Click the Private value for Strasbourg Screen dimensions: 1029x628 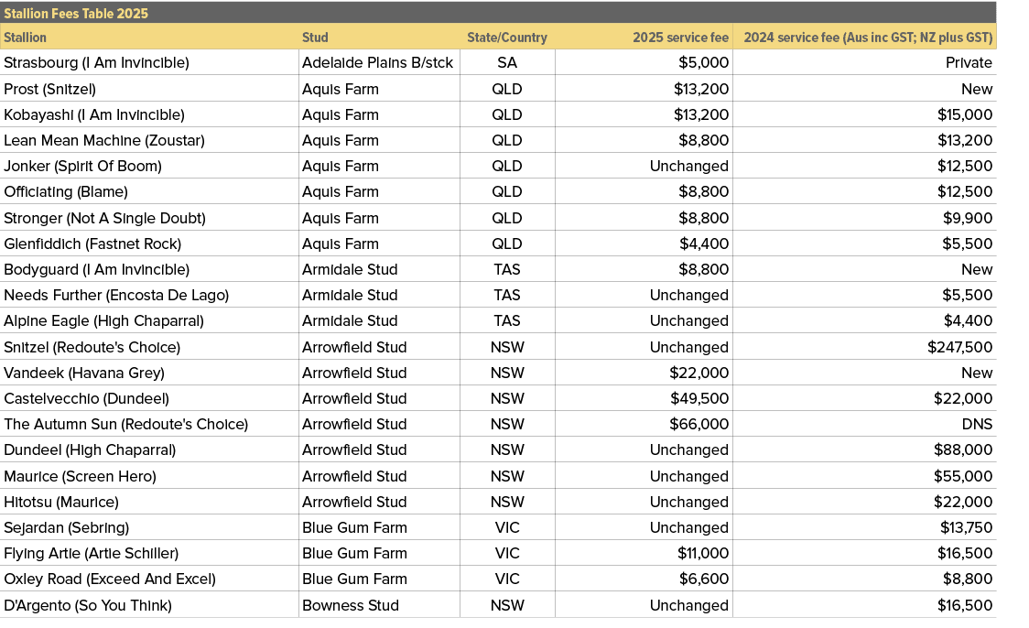(970, 62)
